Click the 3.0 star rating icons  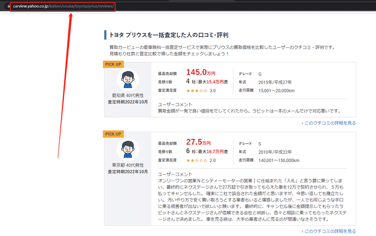pyautogui.click(x=196, y=91)
